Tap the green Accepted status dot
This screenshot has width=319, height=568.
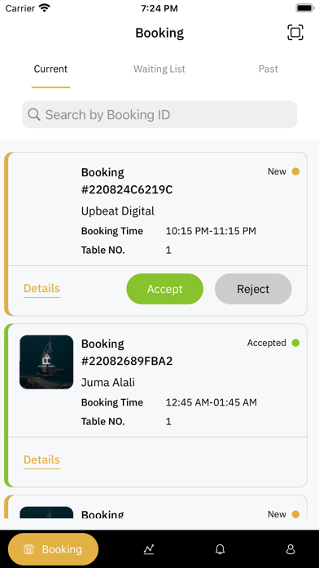click(295, 343)
